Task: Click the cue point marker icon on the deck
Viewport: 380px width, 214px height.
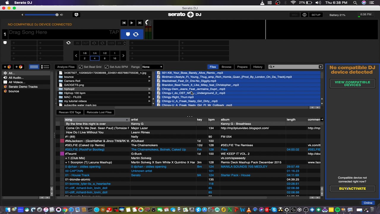Action: coord(5,43)
